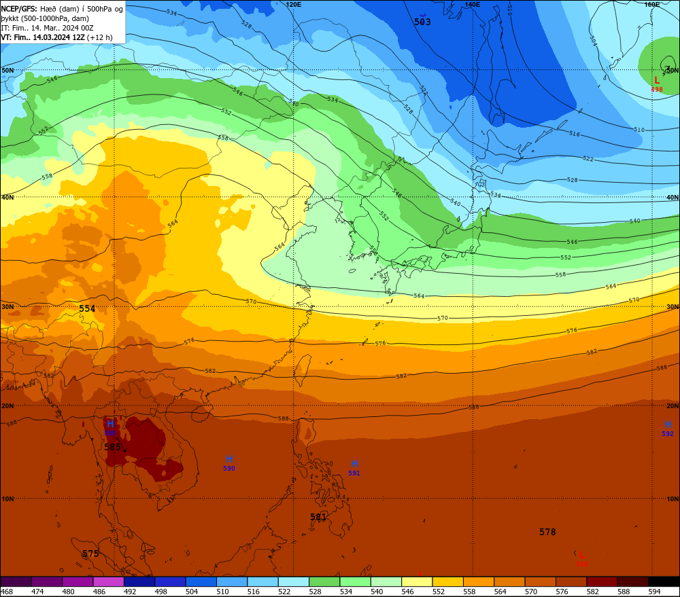
Task: Click the black '578' thickness value
Action: pos(547,532)
